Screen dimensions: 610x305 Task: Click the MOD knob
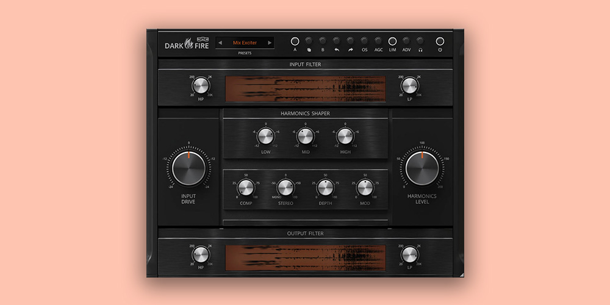point(365,187)
